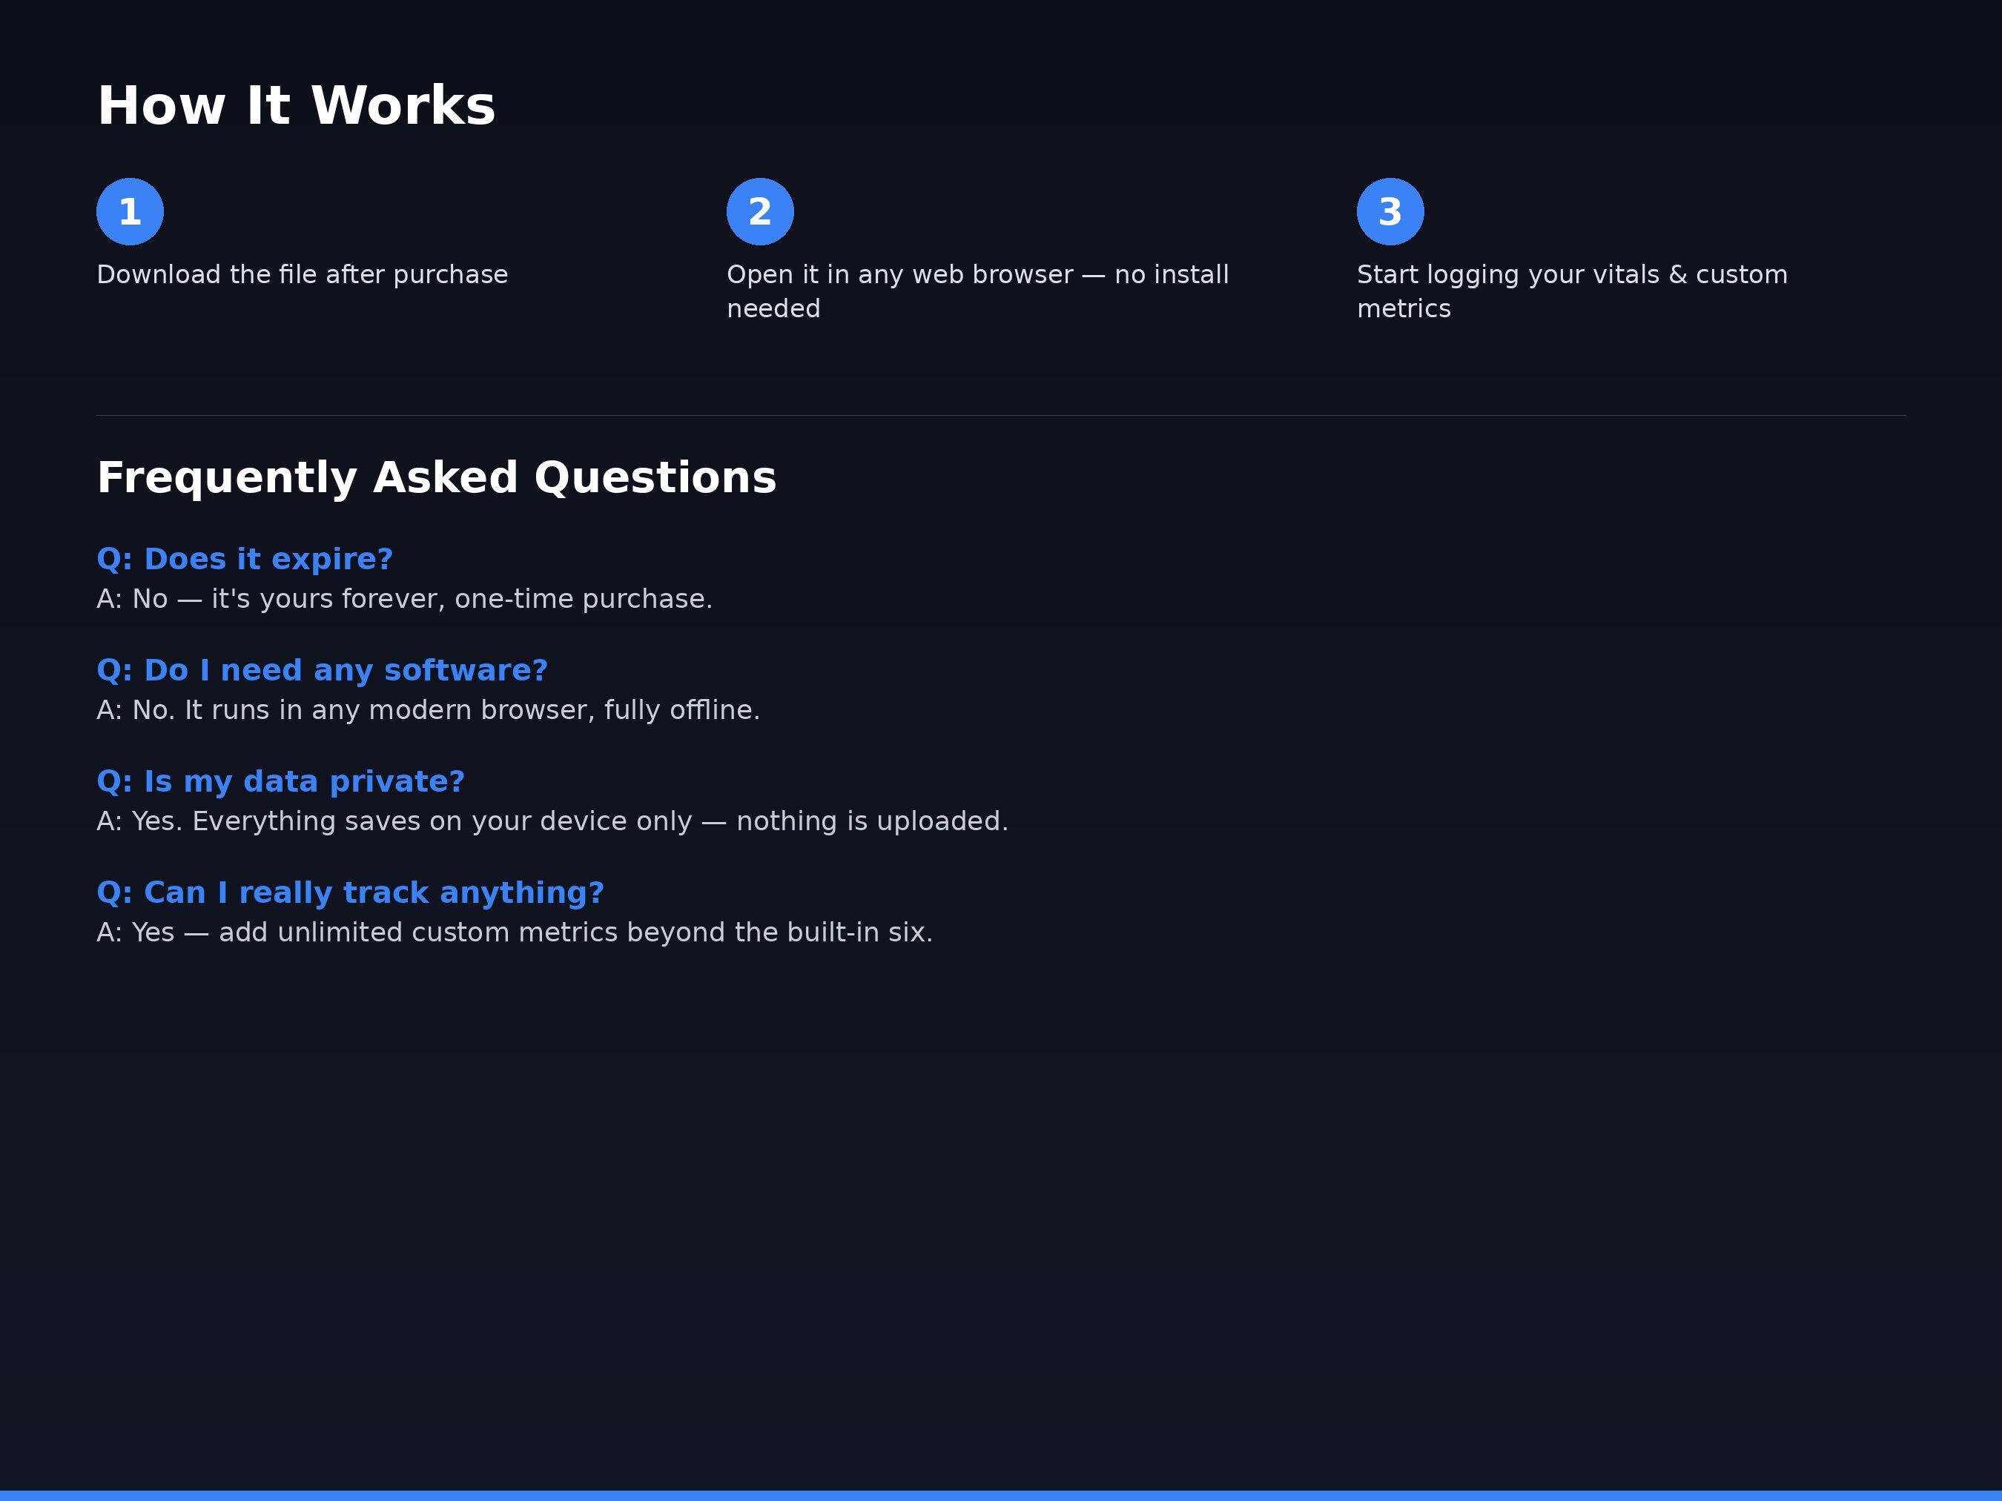Click the step 3 circle badge
This screenshot has width=2002, height=1501.
[1390, 212]
